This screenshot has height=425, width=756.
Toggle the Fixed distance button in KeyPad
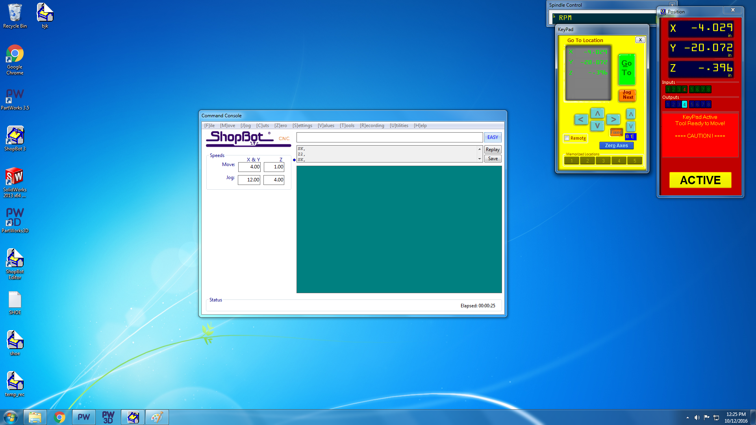616,132
